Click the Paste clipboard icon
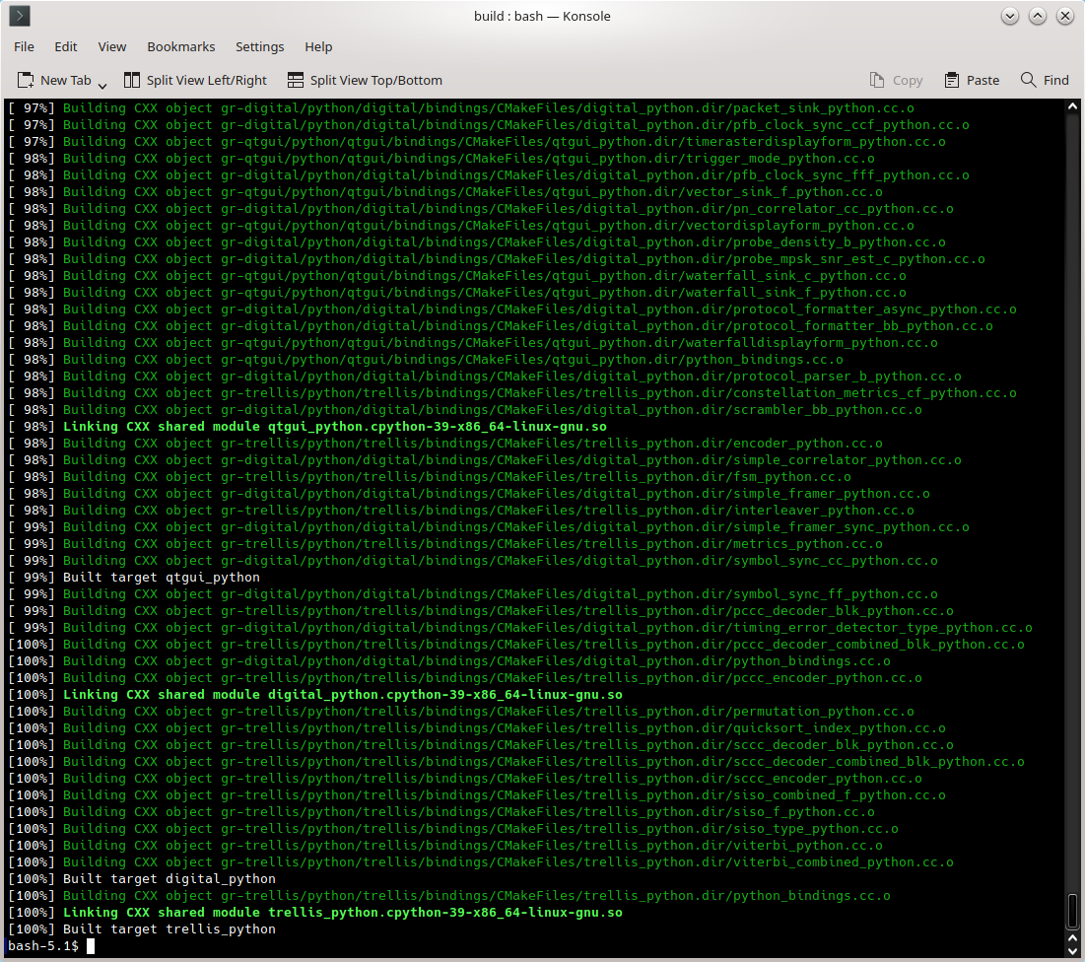Viewport: 1085px width, 962px height. pyautogui.click(x=952, y=81)
